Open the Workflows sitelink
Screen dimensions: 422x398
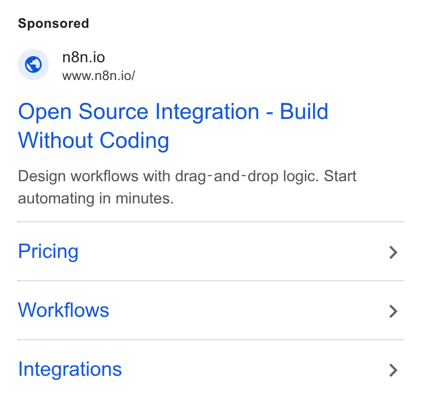pos(63,310)
